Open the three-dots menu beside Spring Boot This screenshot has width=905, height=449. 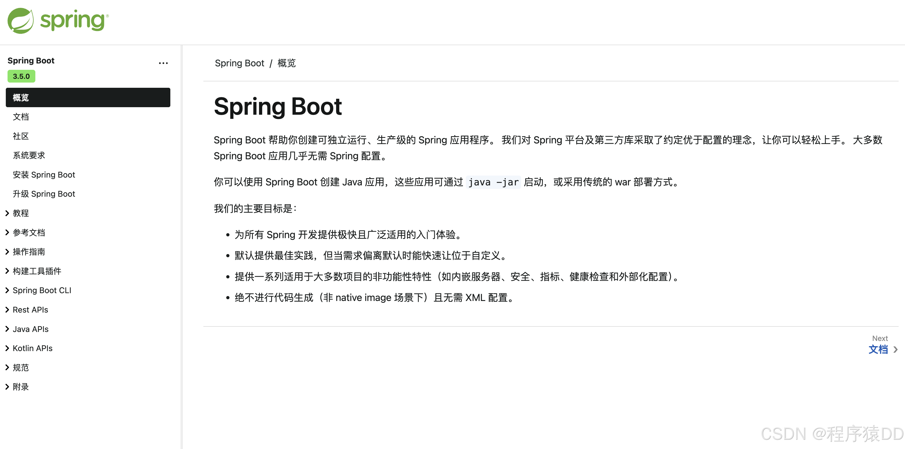(163, 63)
